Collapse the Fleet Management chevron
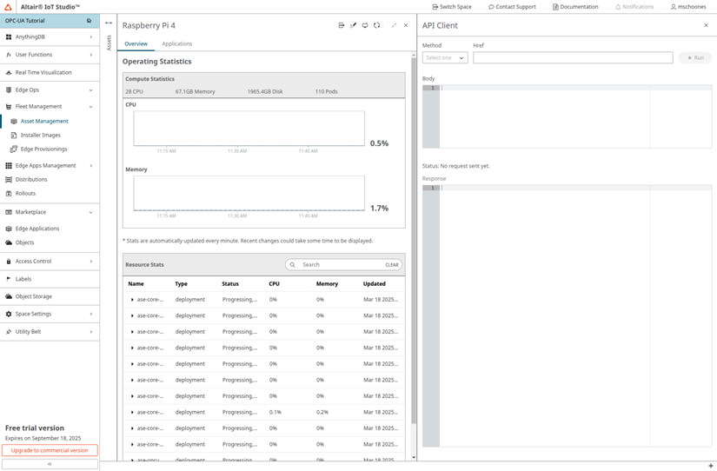The image size is (717, 471). [91, 107]
